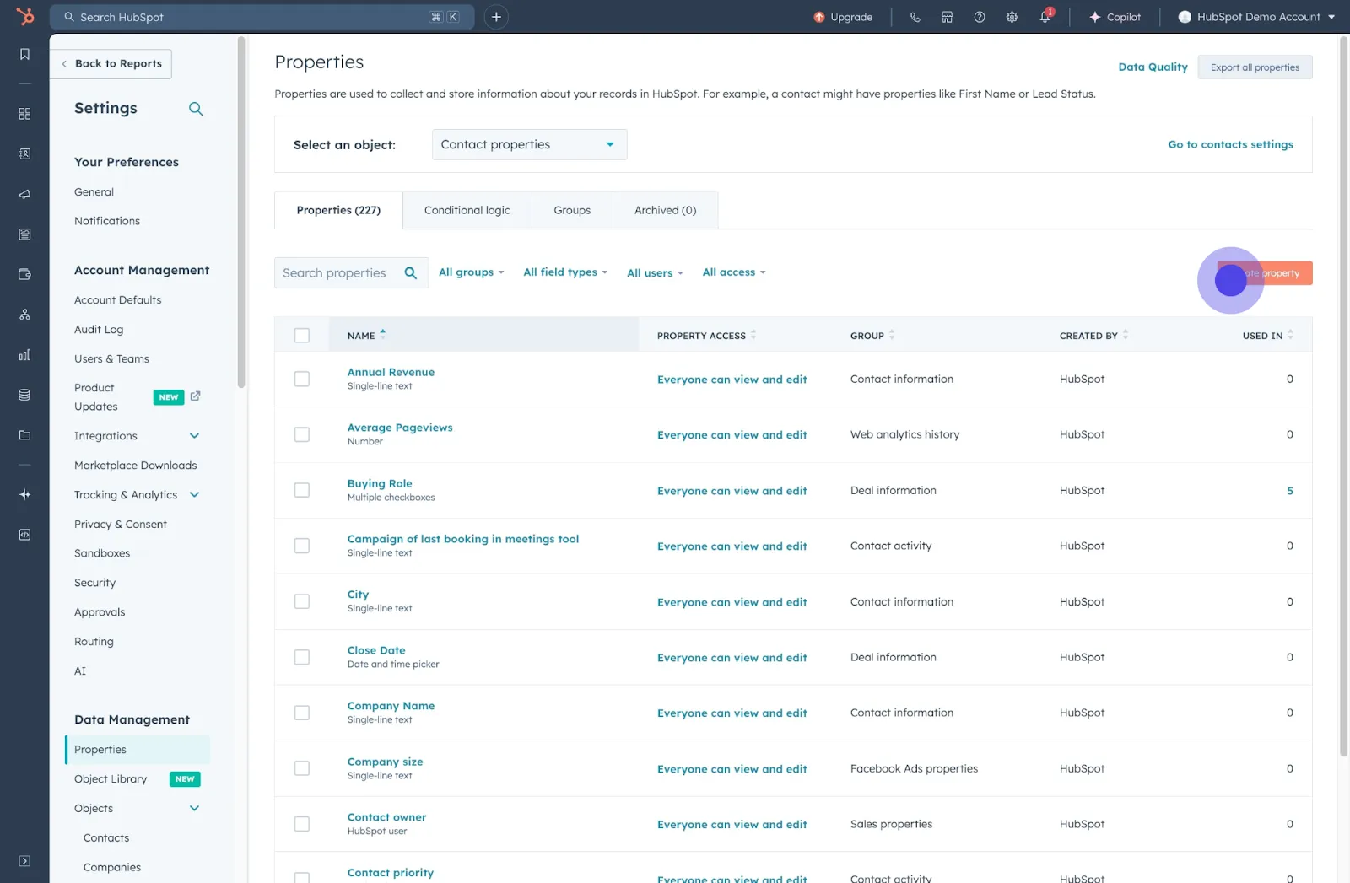The height and width of the screenshot is (883, 1350).
Task: Open CRM contacts icon in left rail
Action: point(24,154)
